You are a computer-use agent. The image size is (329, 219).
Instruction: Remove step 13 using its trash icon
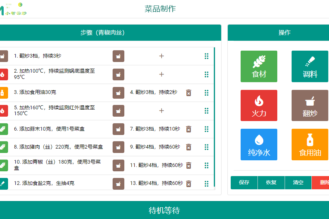pos(189,183)
